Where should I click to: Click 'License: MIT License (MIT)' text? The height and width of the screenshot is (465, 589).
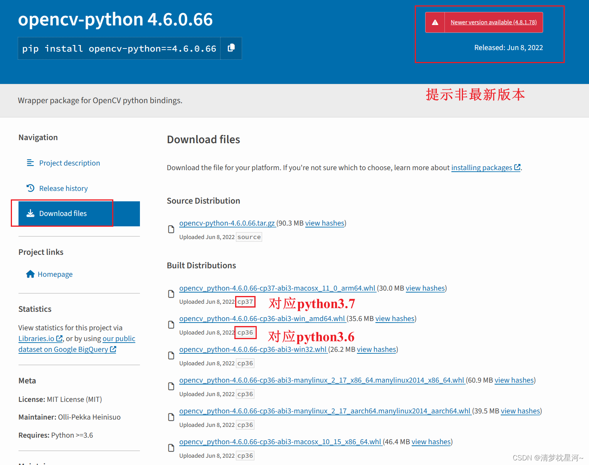coord(60,399)
